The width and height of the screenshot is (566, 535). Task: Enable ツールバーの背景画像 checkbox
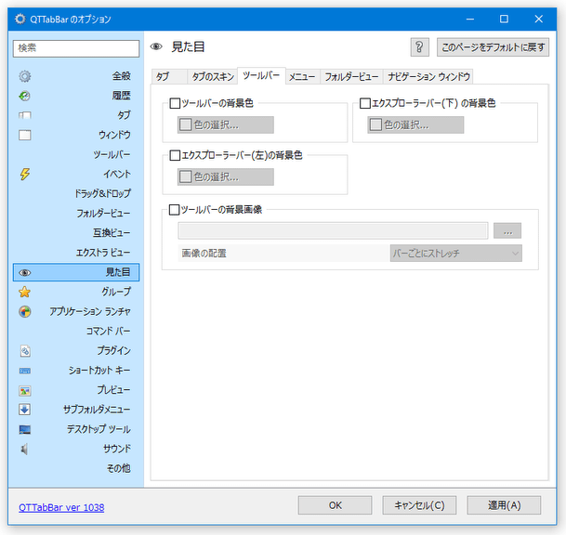(175, 210)
